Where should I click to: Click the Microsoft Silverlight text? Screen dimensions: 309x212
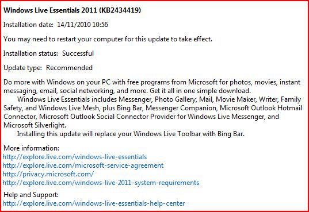pyautogui.click(x=35, y=125)
